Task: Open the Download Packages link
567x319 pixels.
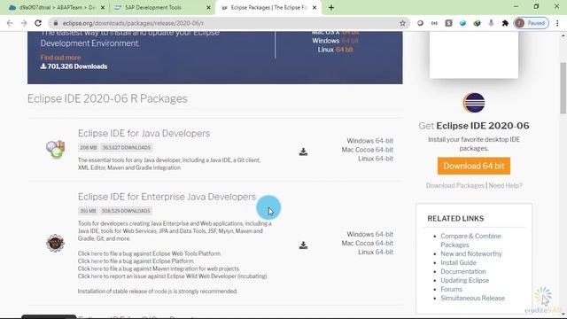Action: pyautogui.click(x=454, y=185)
